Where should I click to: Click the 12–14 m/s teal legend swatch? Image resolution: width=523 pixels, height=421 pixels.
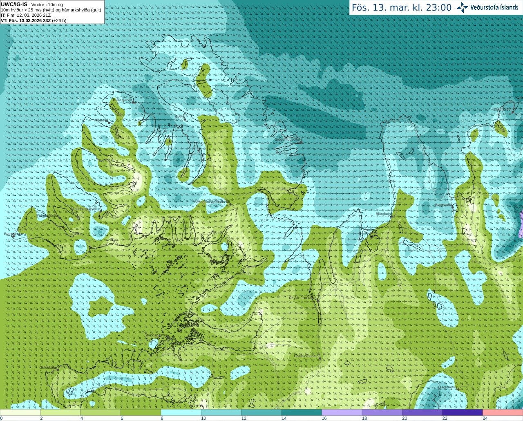(261, 412)
